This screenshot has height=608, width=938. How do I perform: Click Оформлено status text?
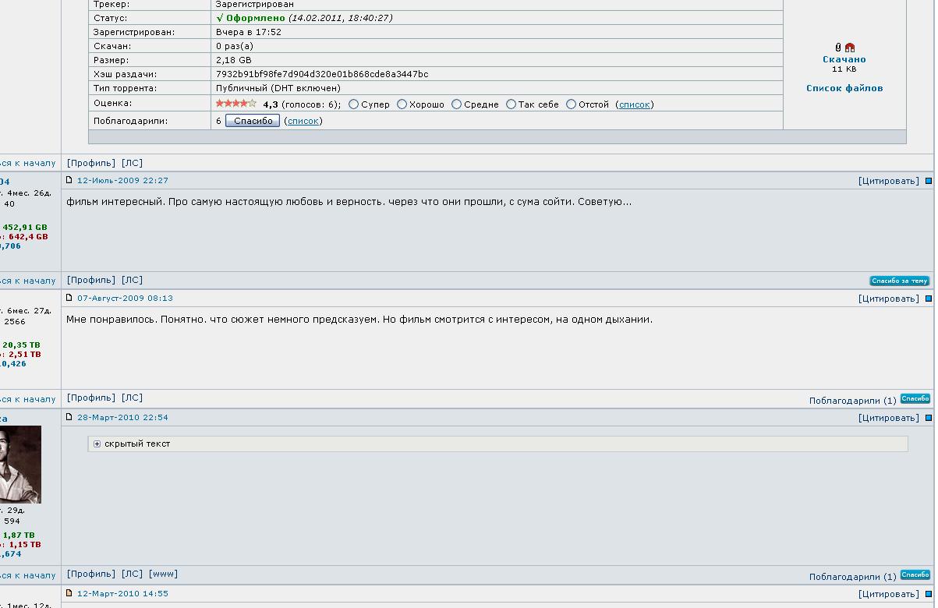pyautogui.click(x=256, y=18)
